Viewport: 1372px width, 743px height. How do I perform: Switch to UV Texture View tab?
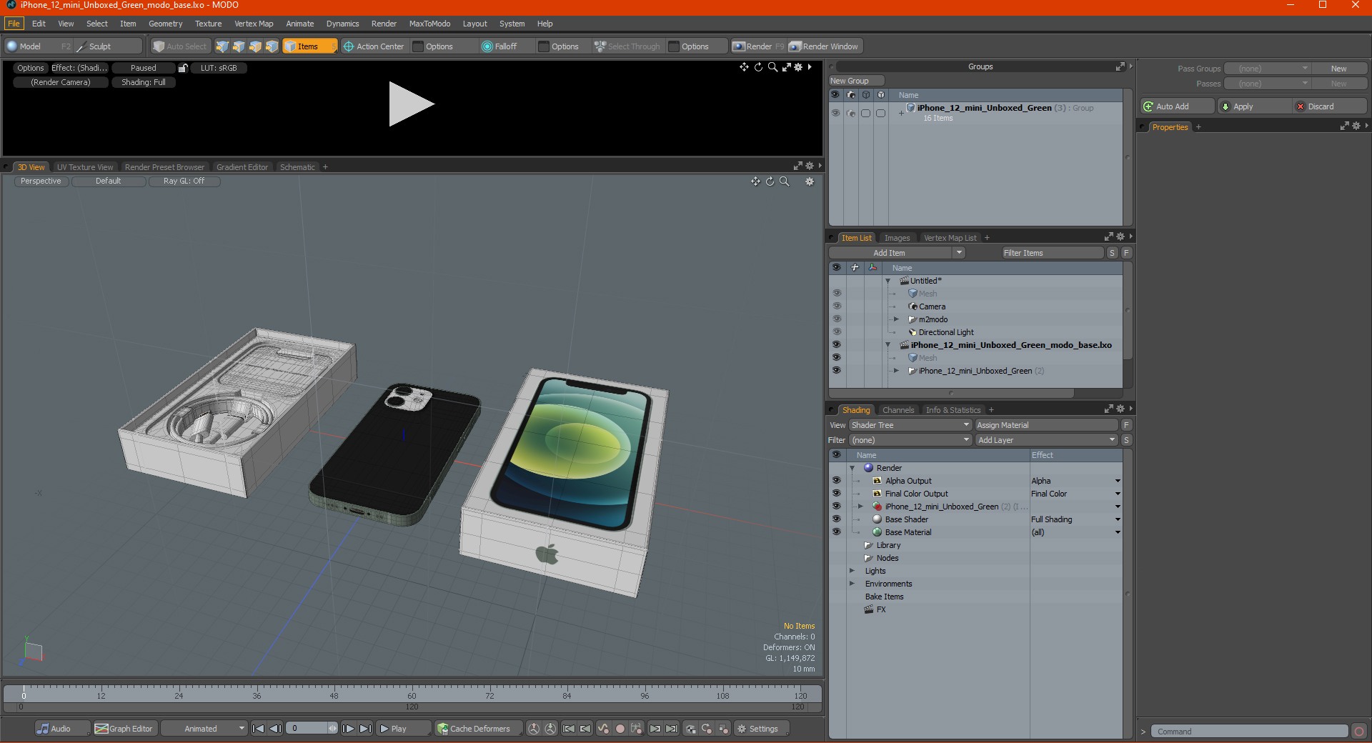coord(85,167)
